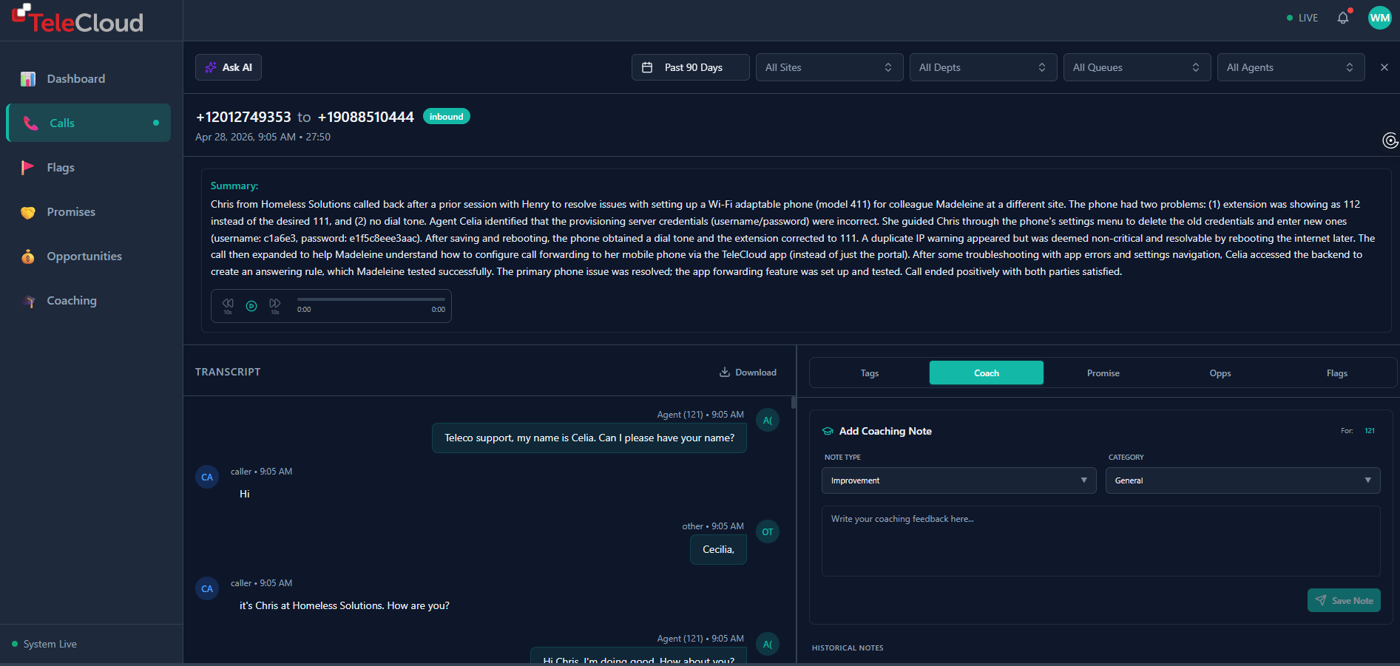The width and height of the screenshot is (1400, 666).
Task: Click the Summary heading
Action: point(234,186)
